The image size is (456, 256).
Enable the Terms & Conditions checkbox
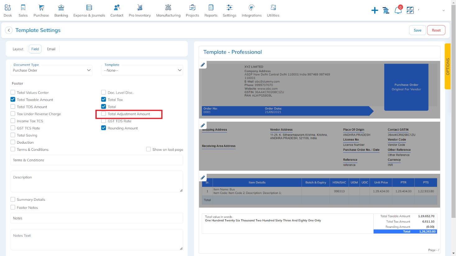tap(13, 149)
